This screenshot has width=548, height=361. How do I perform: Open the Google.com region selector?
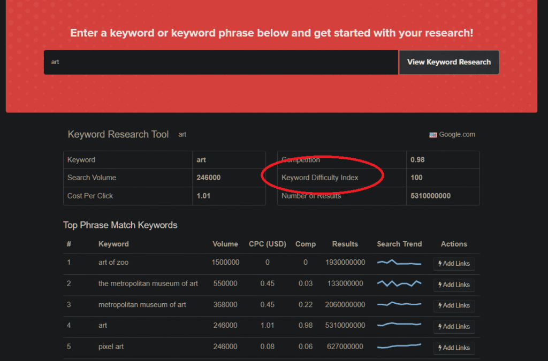tap(452, 134)
